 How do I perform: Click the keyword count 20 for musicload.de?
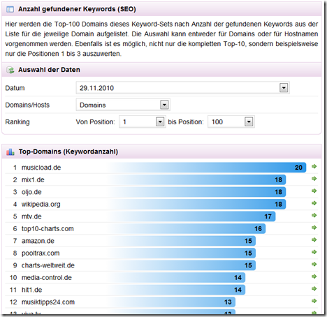tap(298, 168)
